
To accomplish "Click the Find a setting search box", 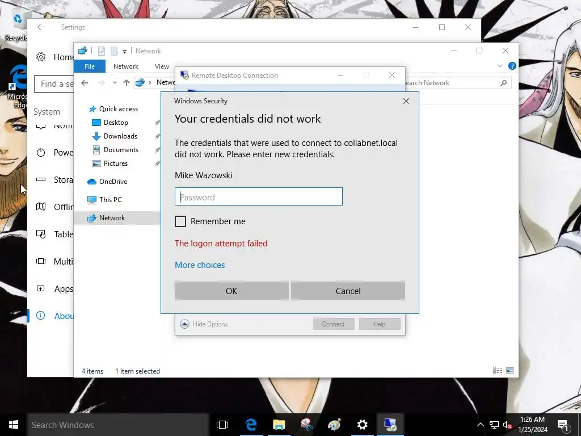I will pos(54,84).
